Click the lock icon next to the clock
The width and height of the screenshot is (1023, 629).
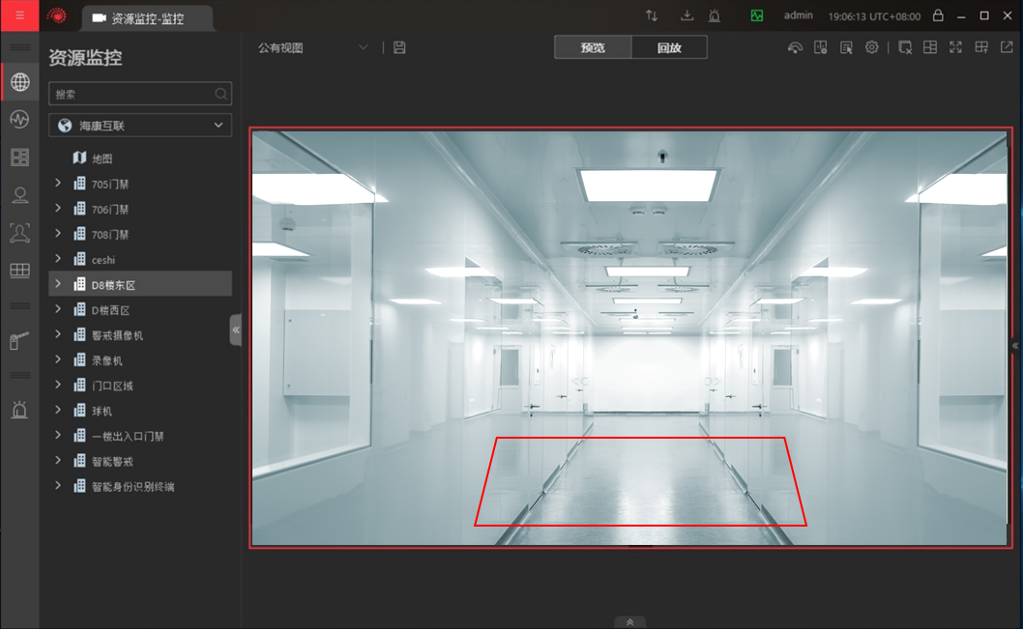[938, 15]
